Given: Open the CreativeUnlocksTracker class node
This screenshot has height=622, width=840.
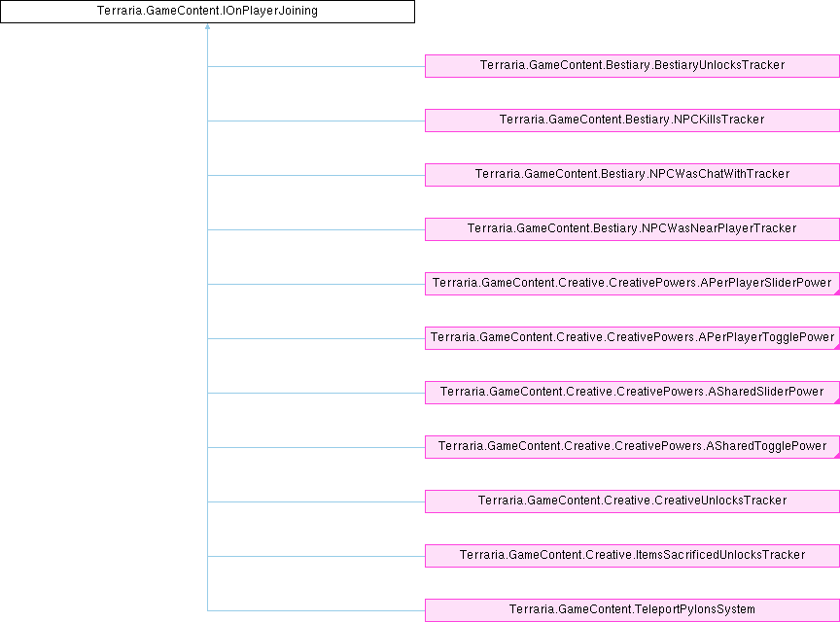Looking at the screenshot, I should tap(632, 501).
